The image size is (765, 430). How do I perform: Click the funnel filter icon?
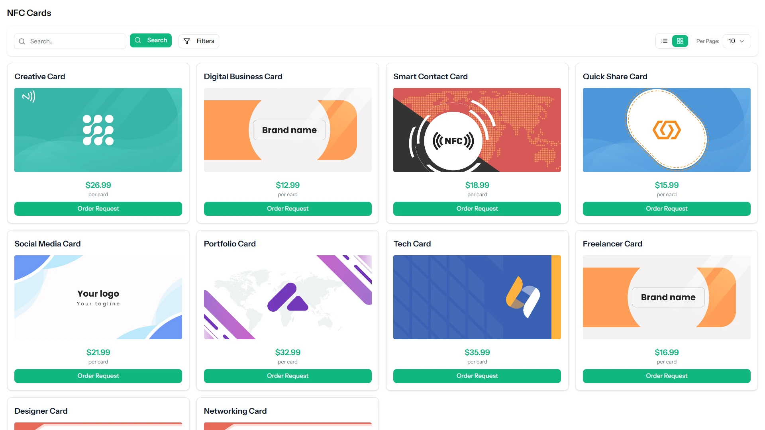click(187, 41)
